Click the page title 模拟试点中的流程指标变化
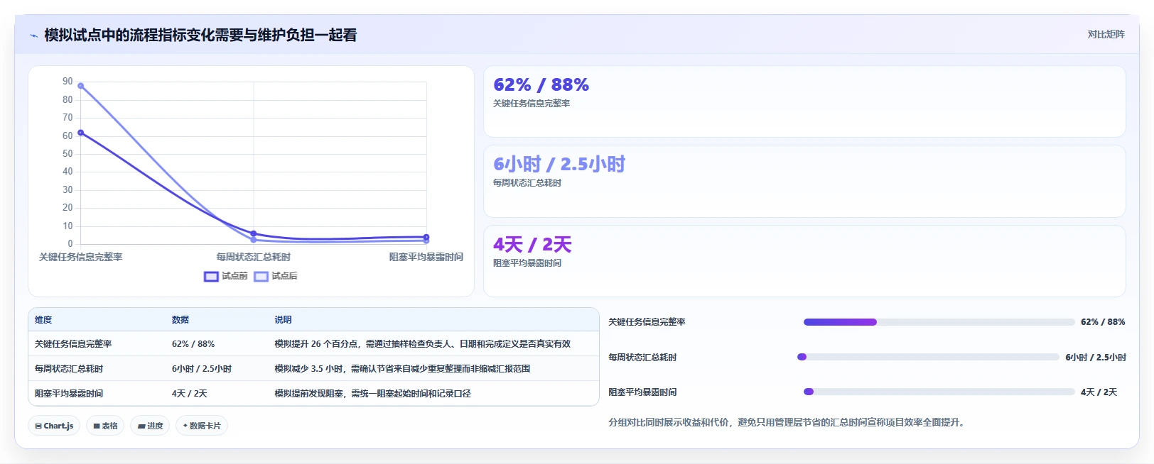 200,35
